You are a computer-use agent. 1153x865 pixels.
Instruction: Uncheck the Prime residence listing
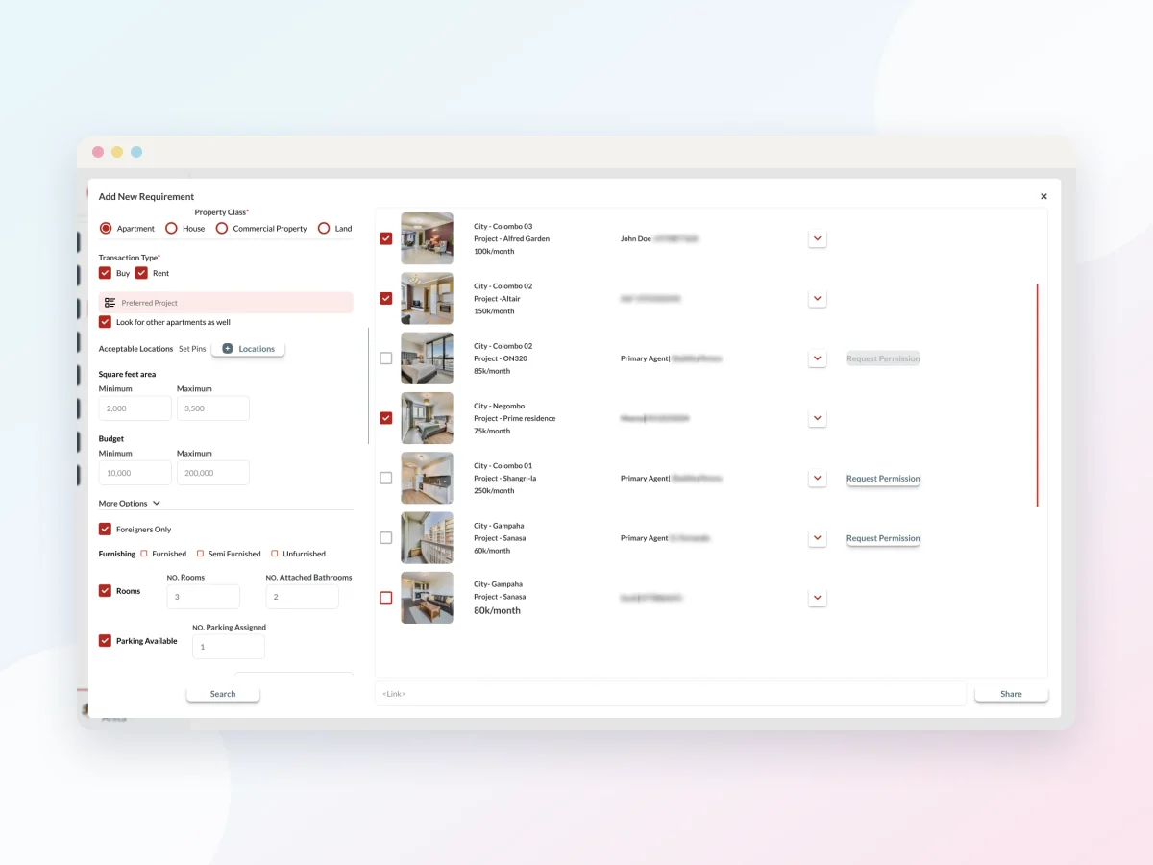point(386,418)
